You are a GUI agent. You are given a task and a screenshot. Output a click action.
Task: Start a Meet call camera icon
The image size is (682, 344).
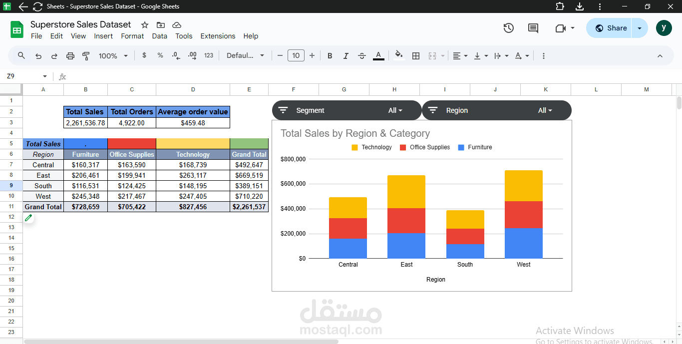[x=560, y=28]
